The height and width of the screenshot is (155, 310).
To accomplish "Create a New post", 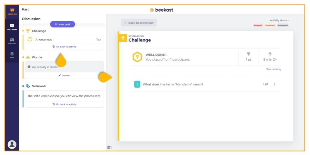I will pos(63,24).
